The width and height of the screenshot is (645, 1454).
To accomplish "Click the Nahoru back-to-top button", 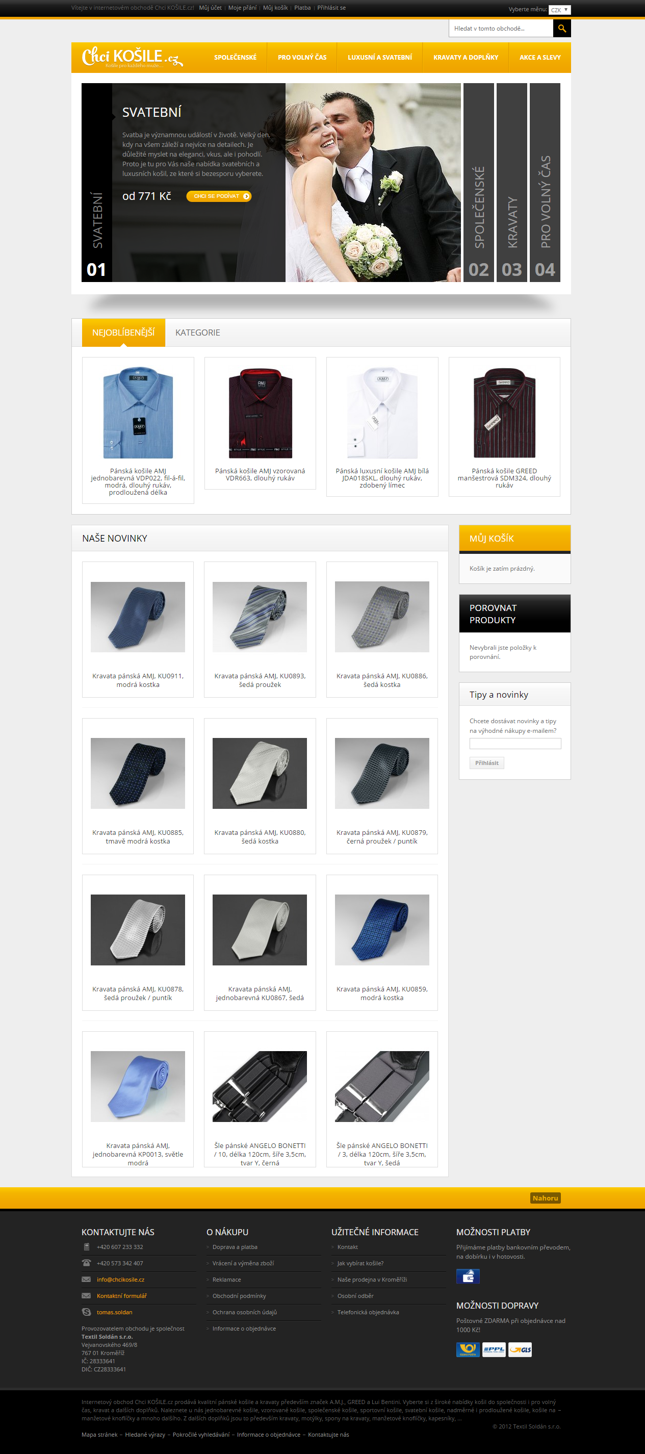I will 545,1198.
